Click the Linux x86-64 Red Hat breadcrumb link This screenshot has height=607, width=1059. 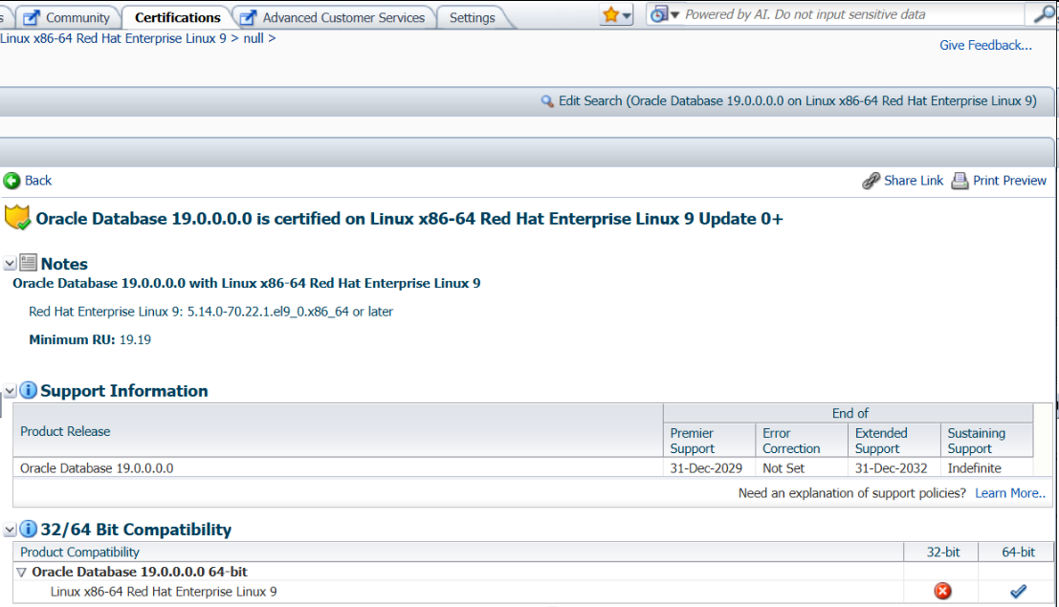click(114, 38)
